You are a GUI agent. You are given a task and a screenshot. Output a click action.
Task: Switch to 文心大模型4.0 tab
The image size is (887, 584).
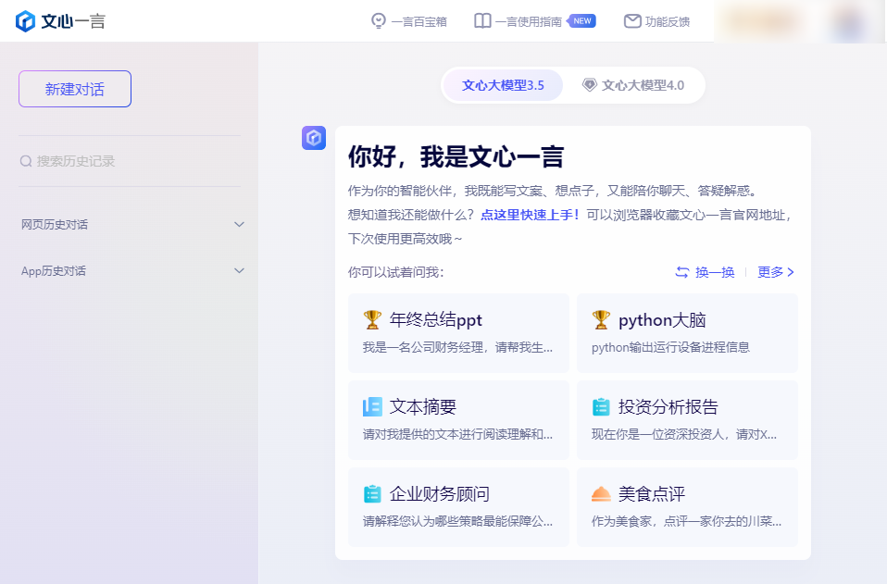[x=633, y=85]
